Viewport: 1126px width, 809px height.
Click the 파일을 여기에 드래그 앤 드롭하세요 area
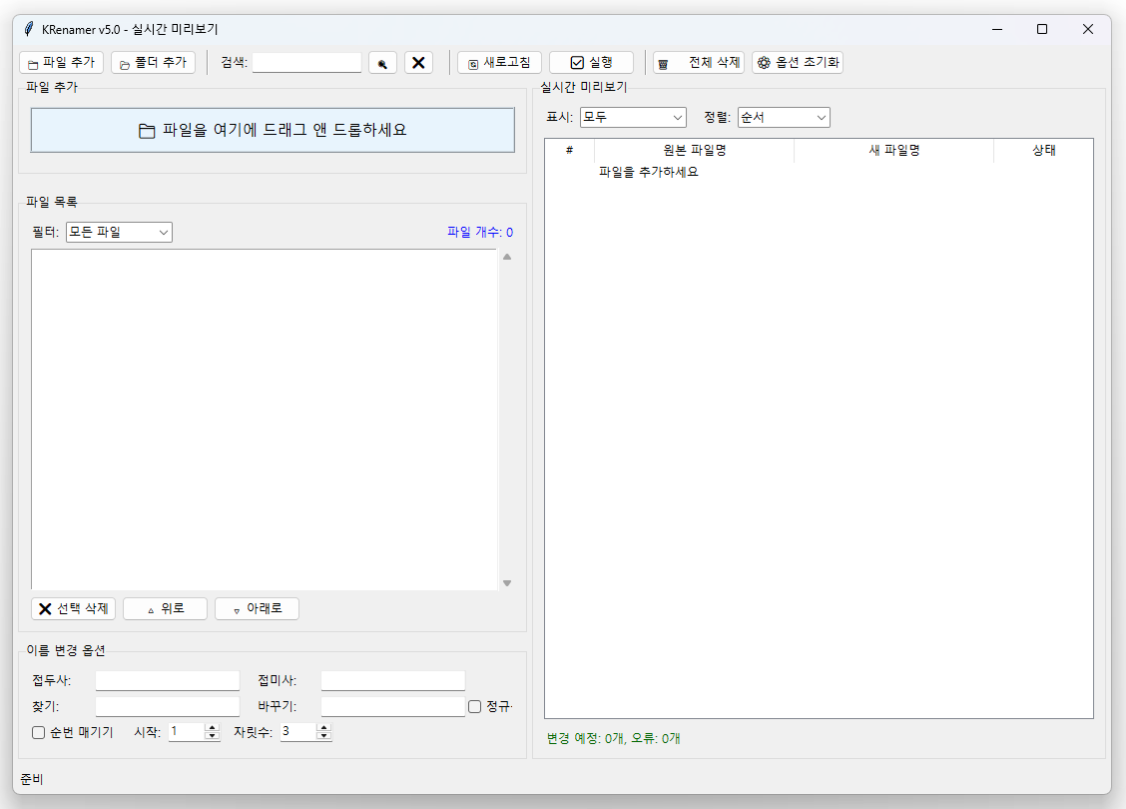click(x=273, y=130)
